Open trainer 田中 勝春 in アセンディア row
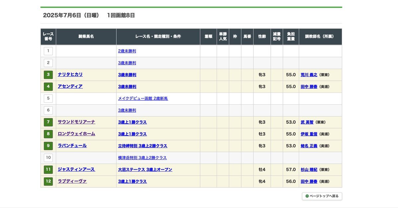Screen dimensions: 398x208 (x=309, y=87)
